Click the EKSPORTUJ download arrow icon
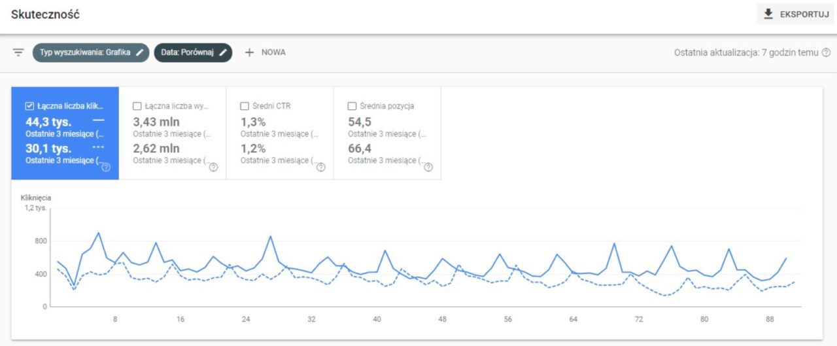This screenshot has height=346, width=837. click(x=768, y=14)
